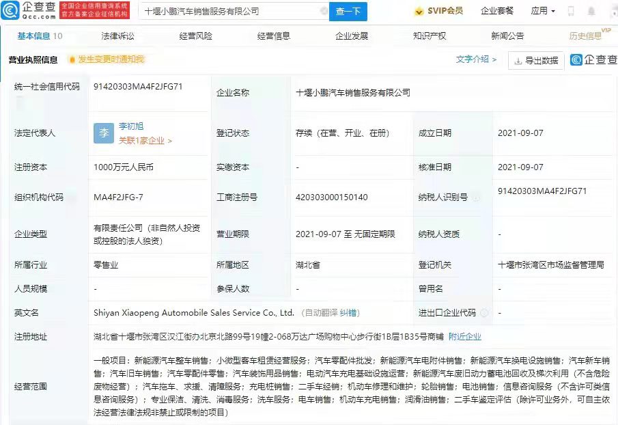
Task: Click the SVIP会员 crown icon
Action: point(419,11)
